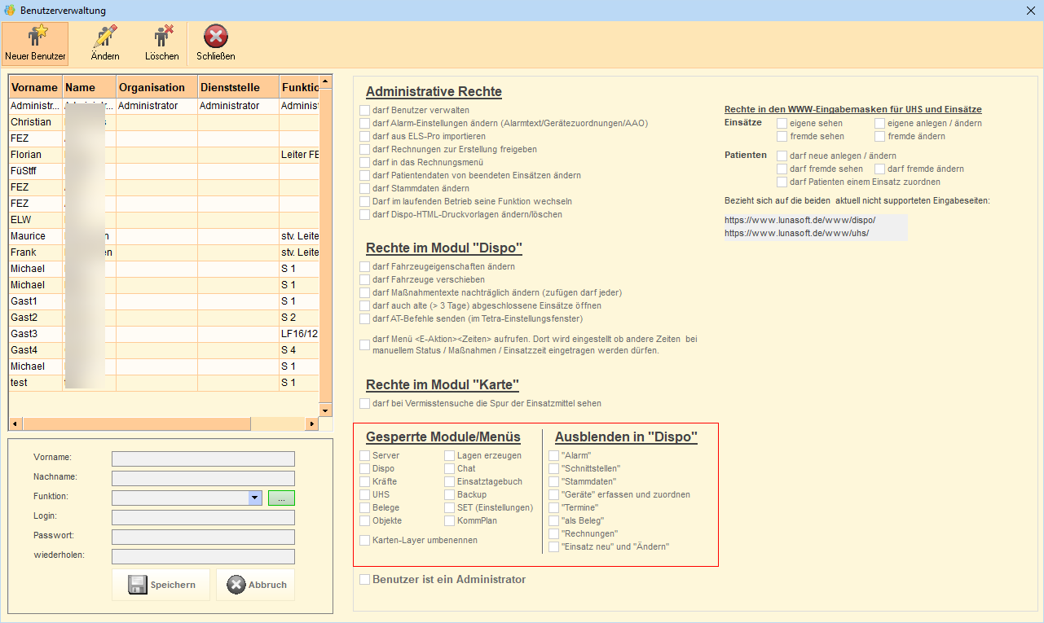Click the 'Administrator' Organisation cell
The image size is (1044, 623).
156,106
